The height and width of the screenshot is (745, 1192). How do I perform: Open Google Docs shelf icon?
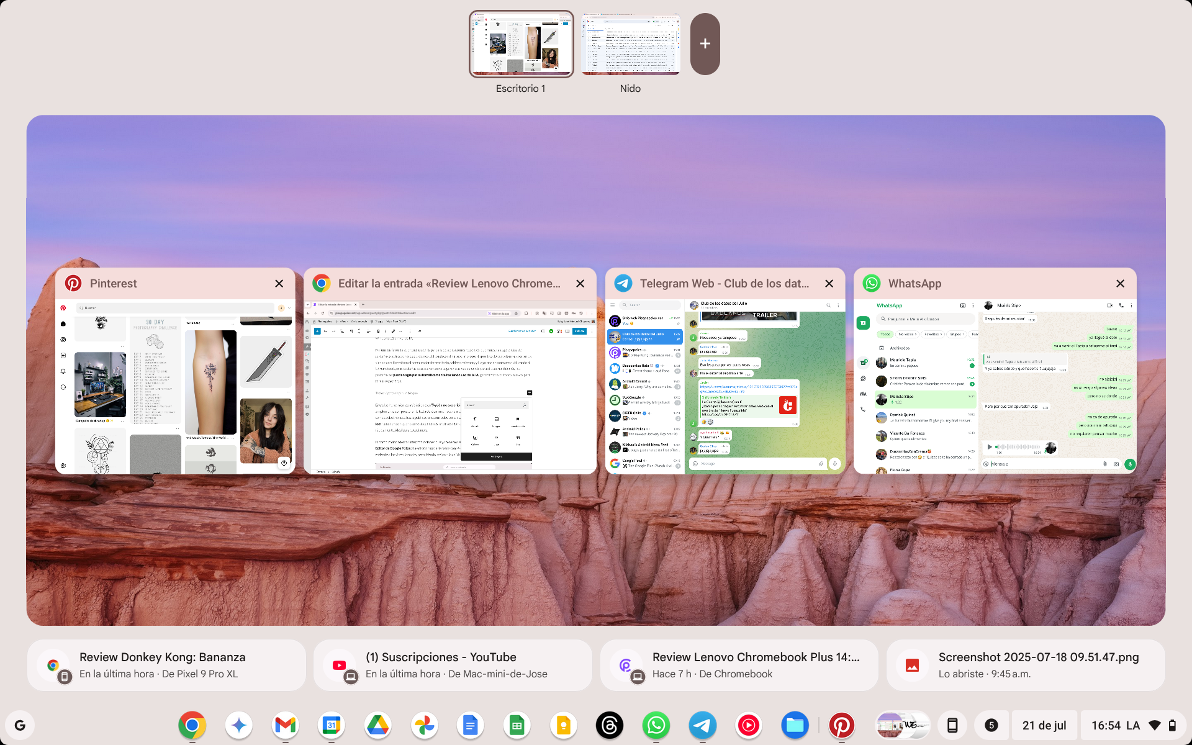[471, 725]
